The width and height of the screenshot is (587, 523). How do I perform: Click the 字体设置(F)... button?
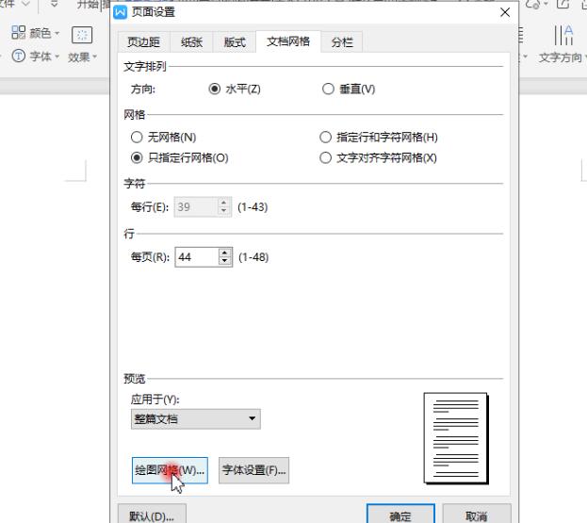point(253,470)
